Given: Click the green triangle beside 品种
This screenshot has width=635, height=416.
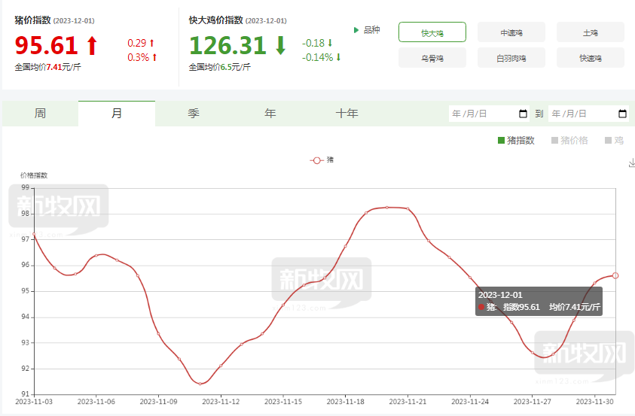Looking at the screenshot, I should 356,30.
